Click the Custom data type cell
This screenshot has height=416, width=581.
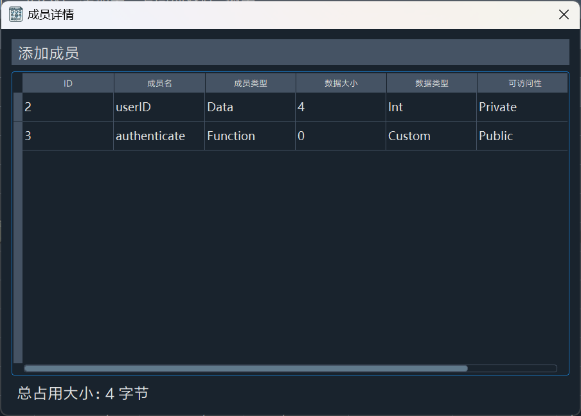(x=431, y=136)
